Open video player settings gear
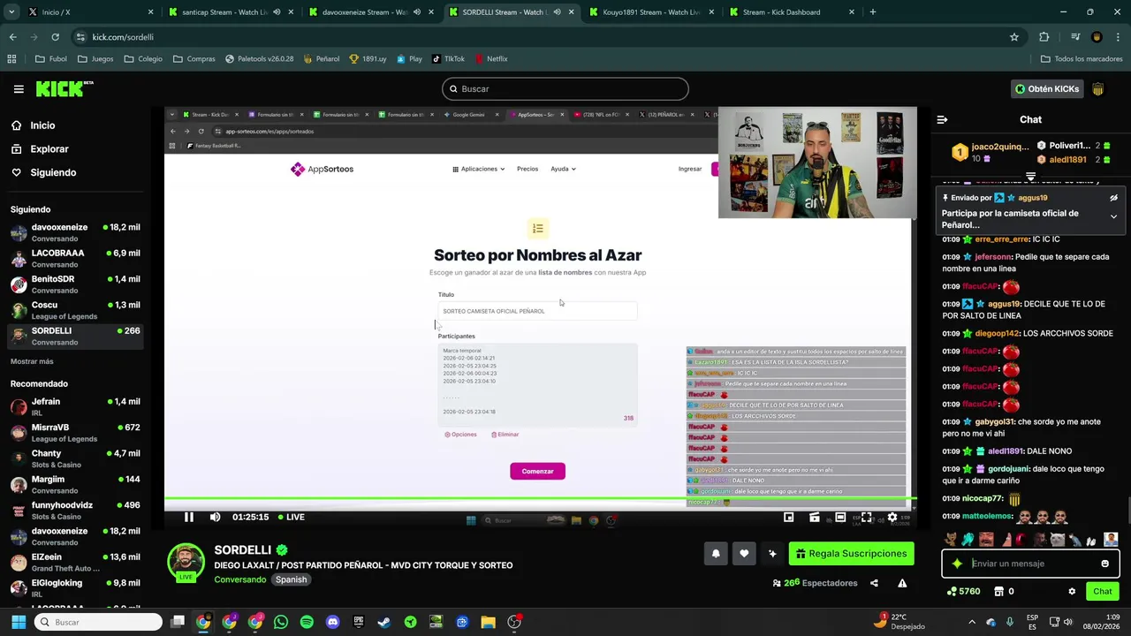The image size is (1131, 636). tap(892, 517)
